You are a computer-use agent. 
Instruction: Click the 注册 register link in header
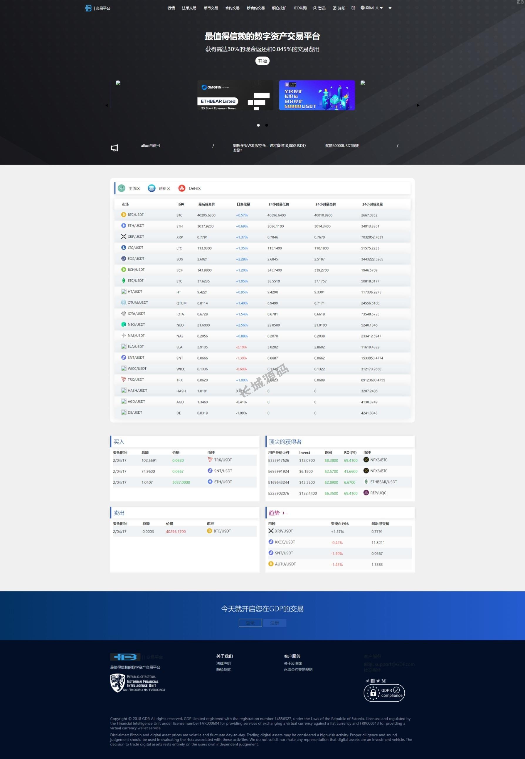point(339,8)
